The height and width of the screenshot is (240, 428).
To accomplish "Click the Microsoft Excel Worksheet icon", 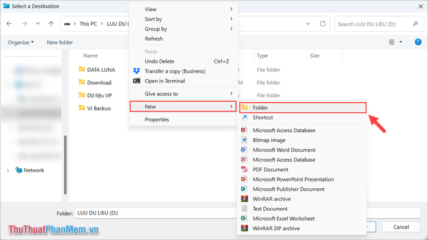I will [245, 219].
